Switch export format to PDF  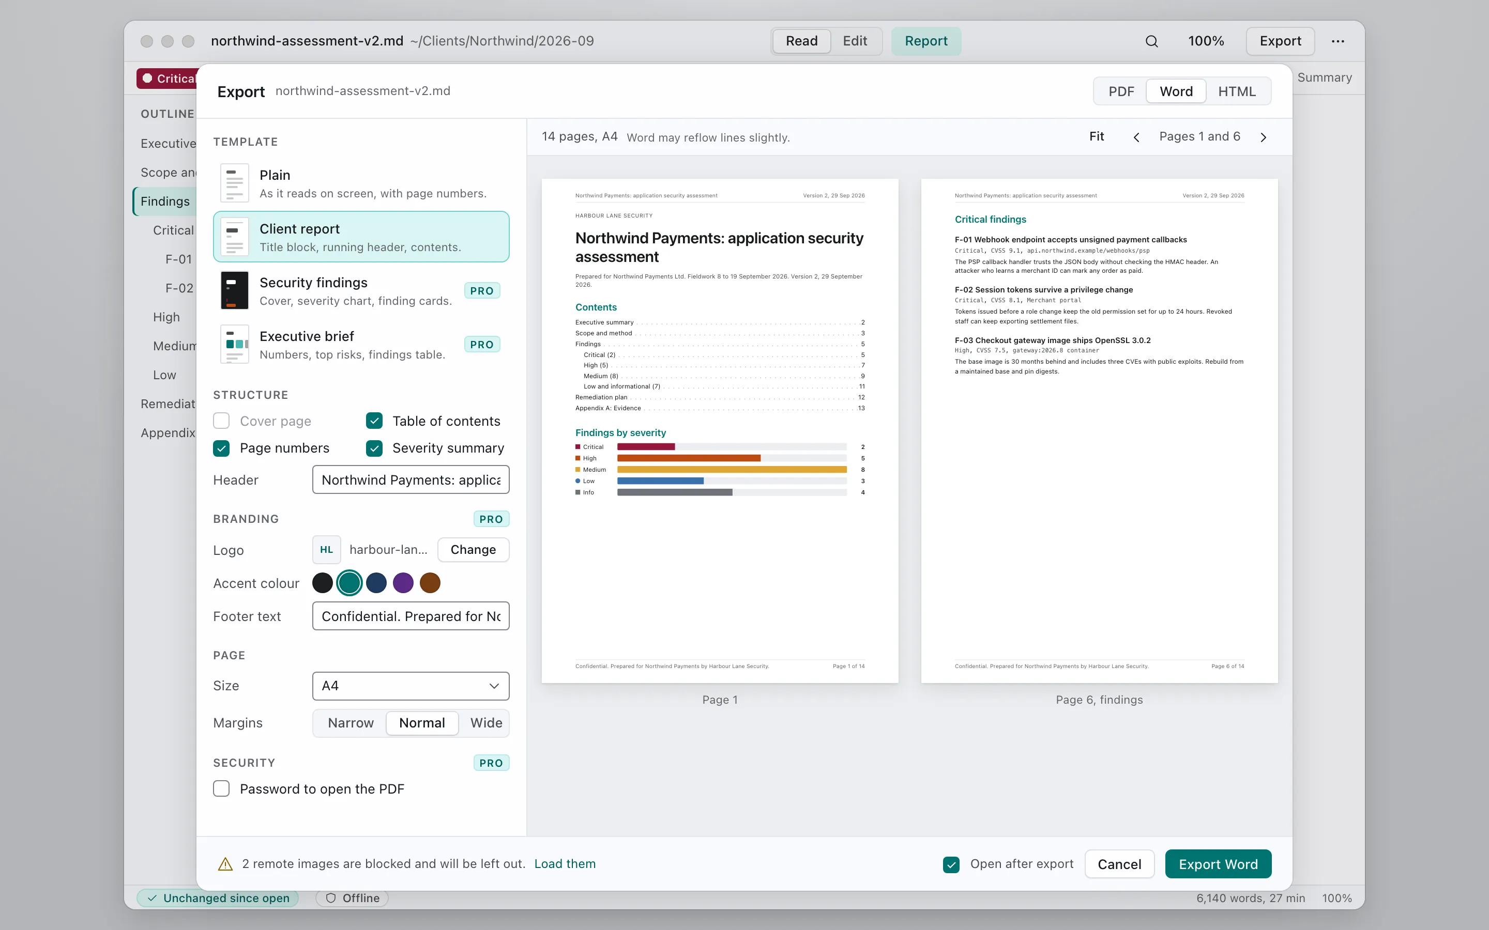[1121, 91]
